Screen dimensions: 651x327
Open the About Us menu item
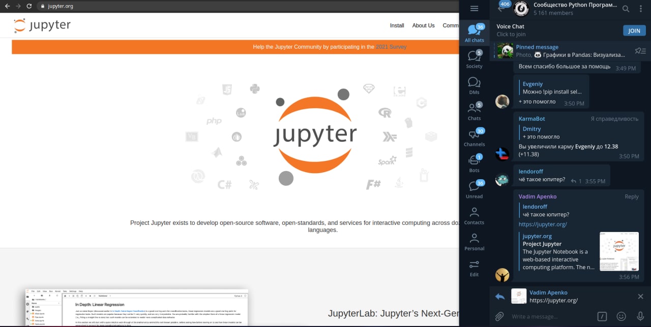point(423,25)
